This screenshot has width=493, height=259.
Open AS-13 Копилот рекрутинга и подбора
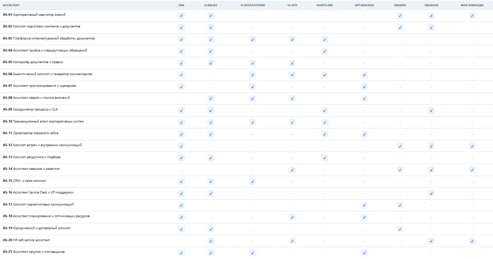[32, 157]
